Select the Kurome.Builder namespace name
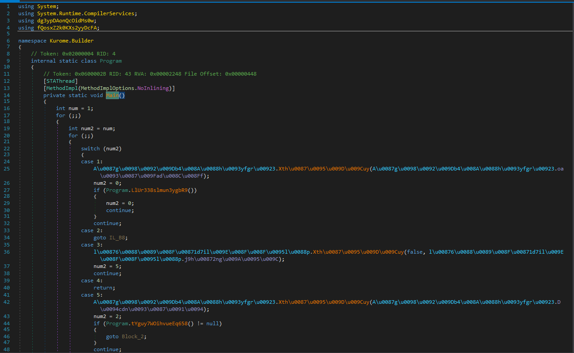The width and height of the screenshot is (574, 353). 72,41
